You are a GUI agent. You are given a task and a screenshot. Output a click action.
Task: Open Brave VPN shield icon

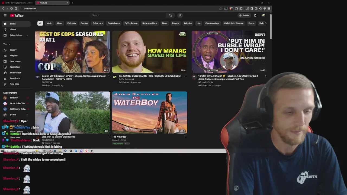[265, 8]
